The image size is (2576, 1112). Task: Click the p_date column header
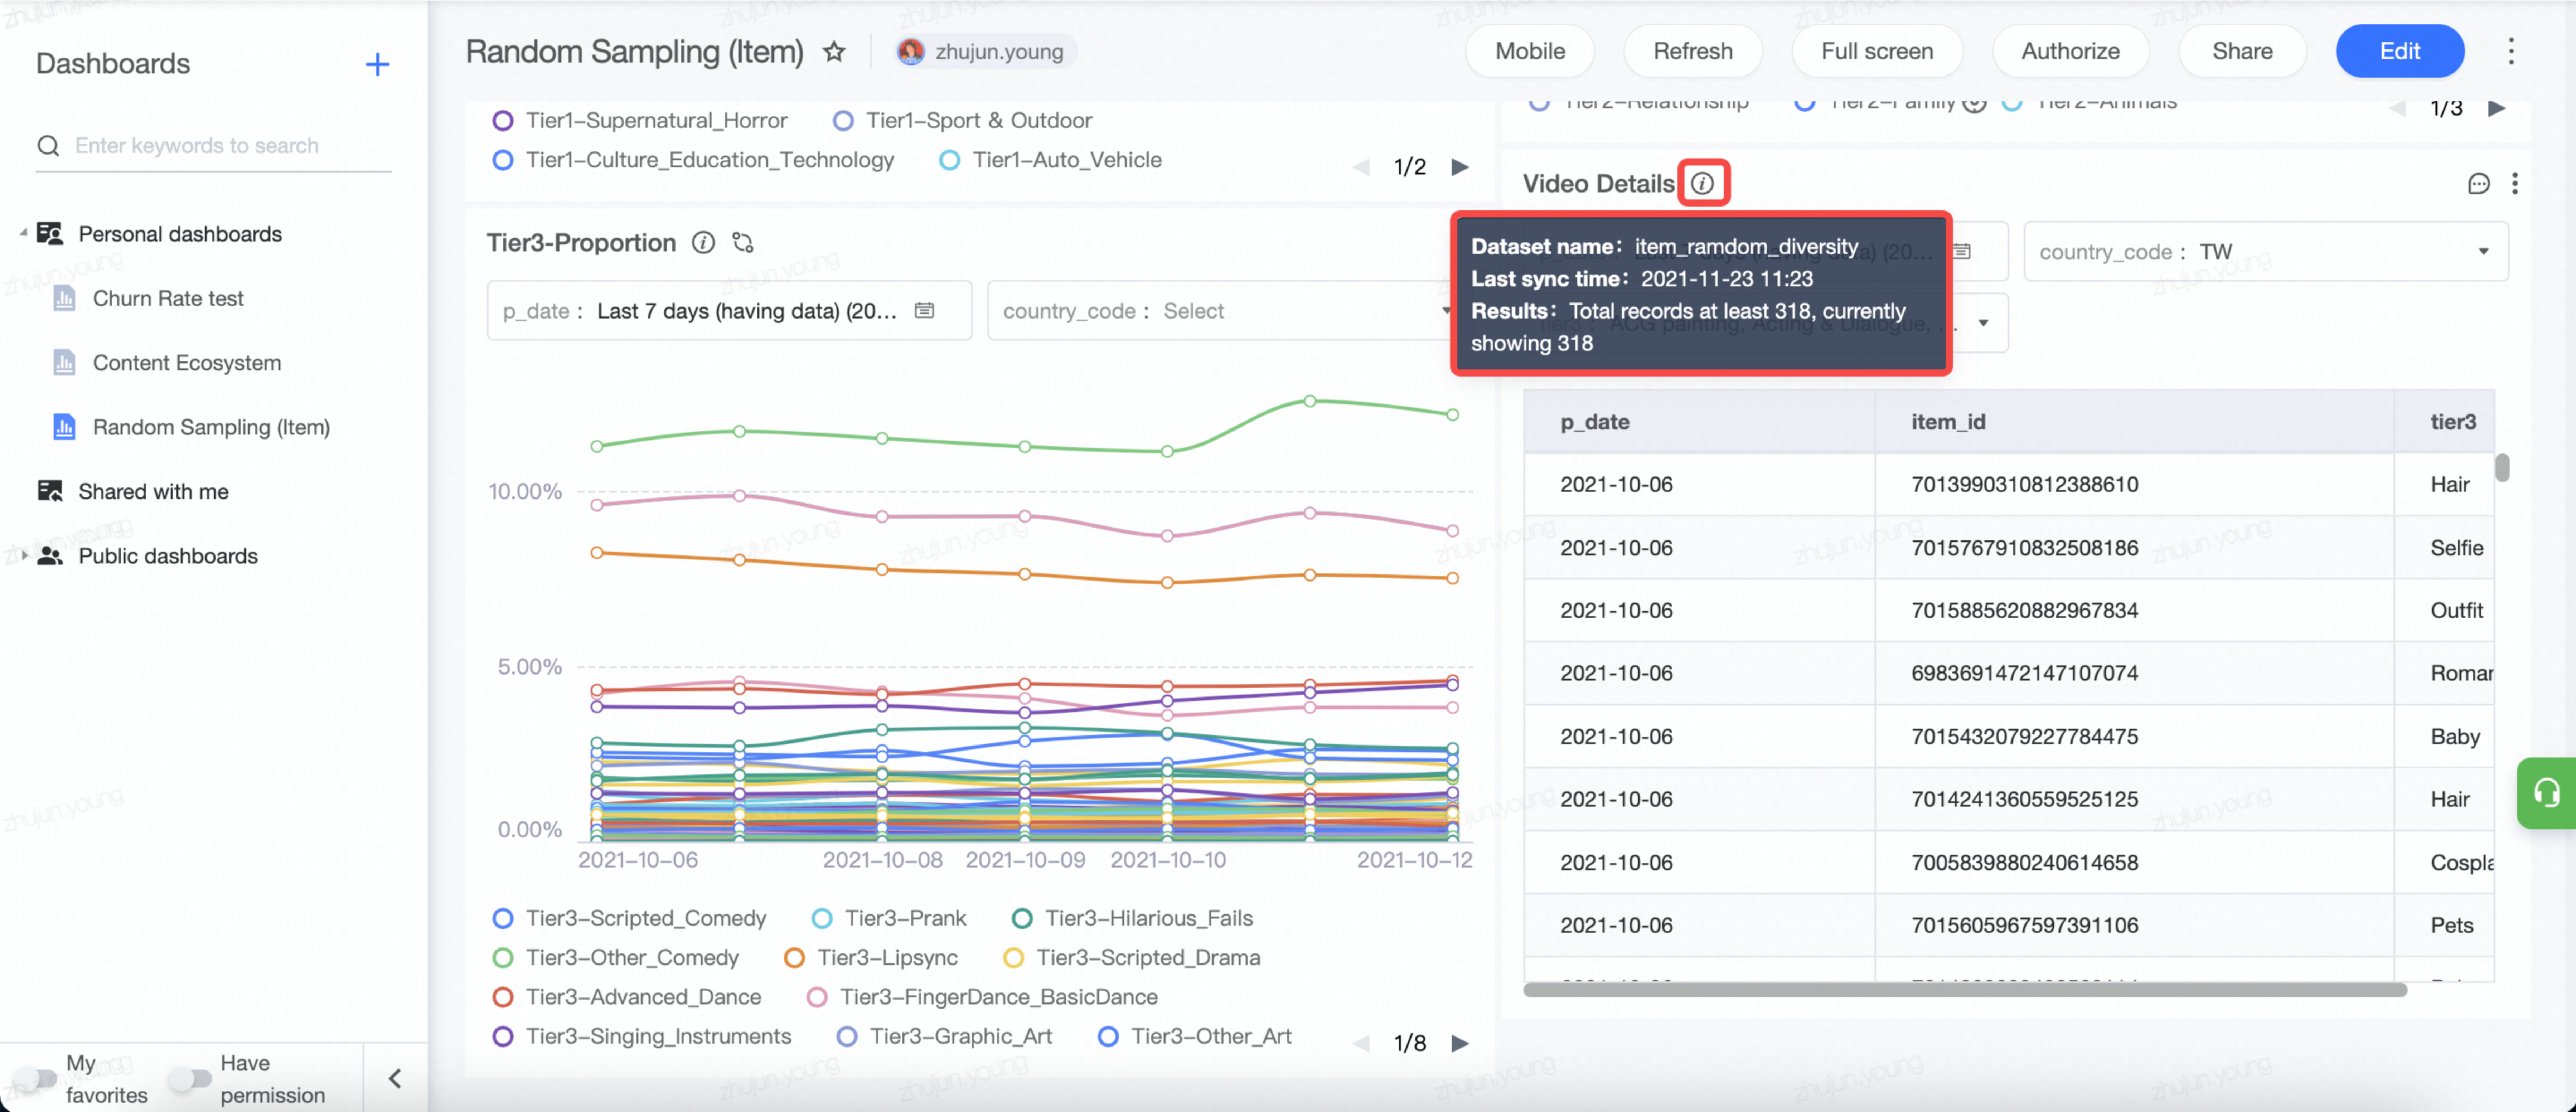point(1699,422)
